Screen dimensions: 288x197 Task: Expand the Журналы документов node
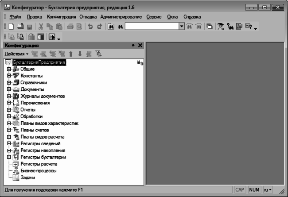(9, 96)
